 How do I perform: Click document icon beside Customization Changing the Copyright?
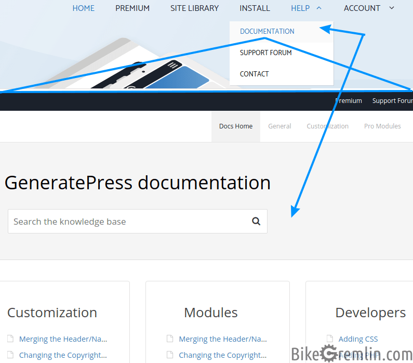click(10, 355)
